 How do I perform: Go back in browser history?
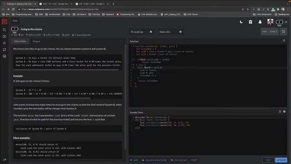[3, 9]
